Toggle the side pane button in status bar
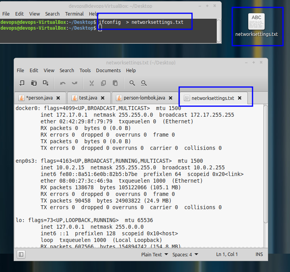This screenshot has height=272, width=290. pos(21,254)
